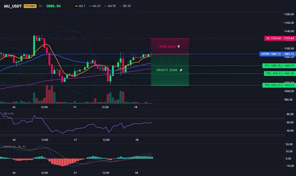Click the 1086.94 current price value
The width and height of the screenshot is (296, 176).
click(53, 6)
